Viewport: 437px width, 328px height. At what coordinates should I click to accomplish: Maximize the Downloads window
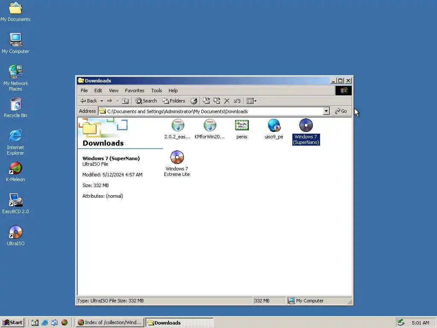[340, 81]
